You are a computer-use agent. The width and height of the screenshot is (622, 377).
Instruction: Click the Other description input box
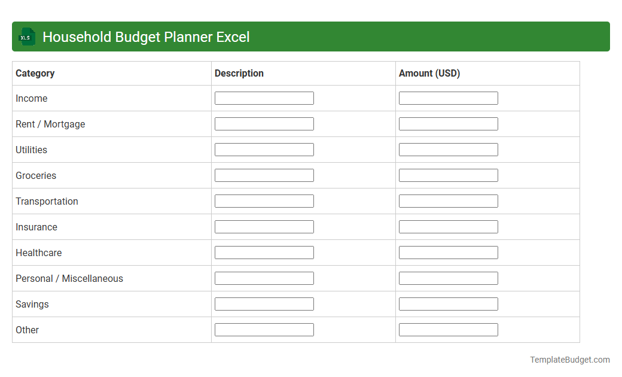pos(264,329)
